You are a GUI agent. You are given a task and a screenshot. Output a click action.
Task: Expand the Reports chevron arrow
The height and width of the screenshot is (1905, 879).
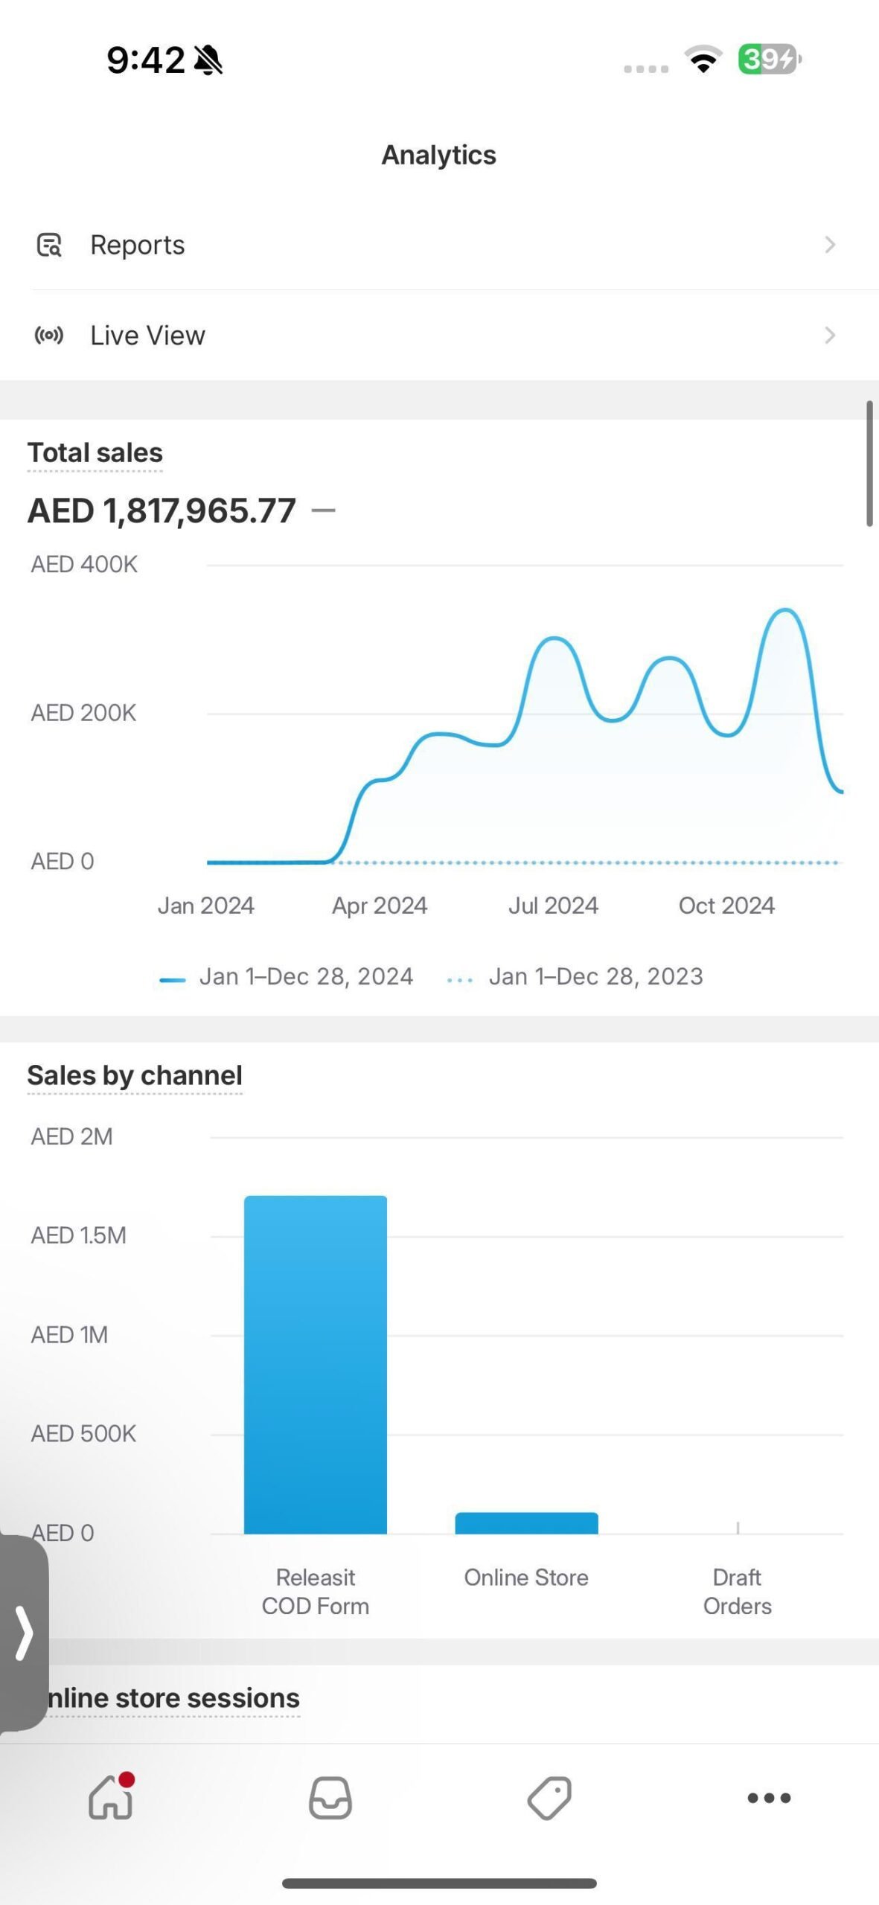[830, 245]
